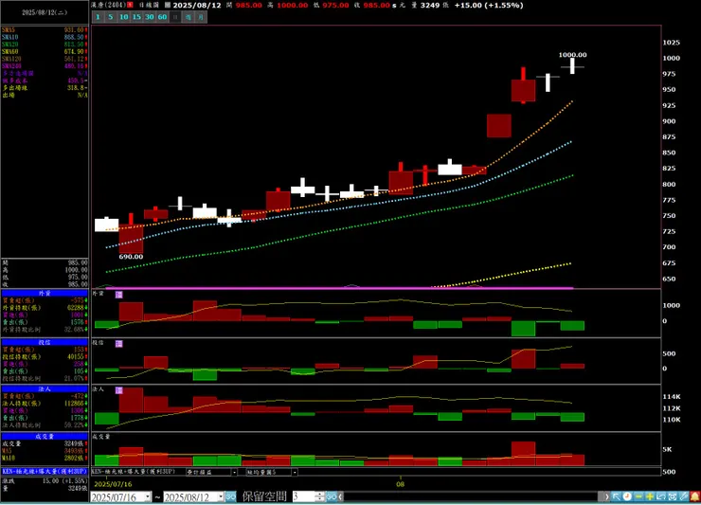The height and width of the screenshot is (505, 701).
Task: Select the 30-minute timeframe button
Action: click(150, 17)
